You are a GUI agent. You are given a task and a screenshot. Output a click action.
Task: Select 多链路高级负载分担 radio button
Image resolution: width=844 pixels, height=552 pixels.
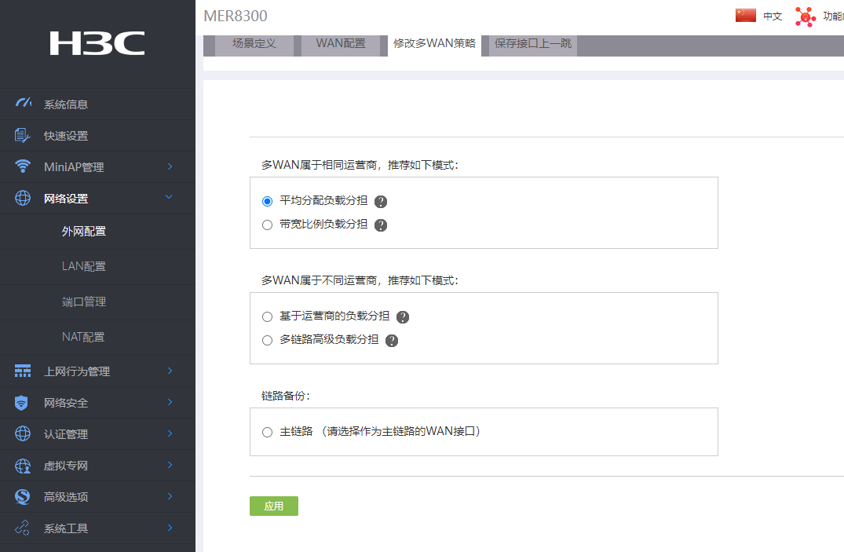pyautogui.click(x=267, y=340)
